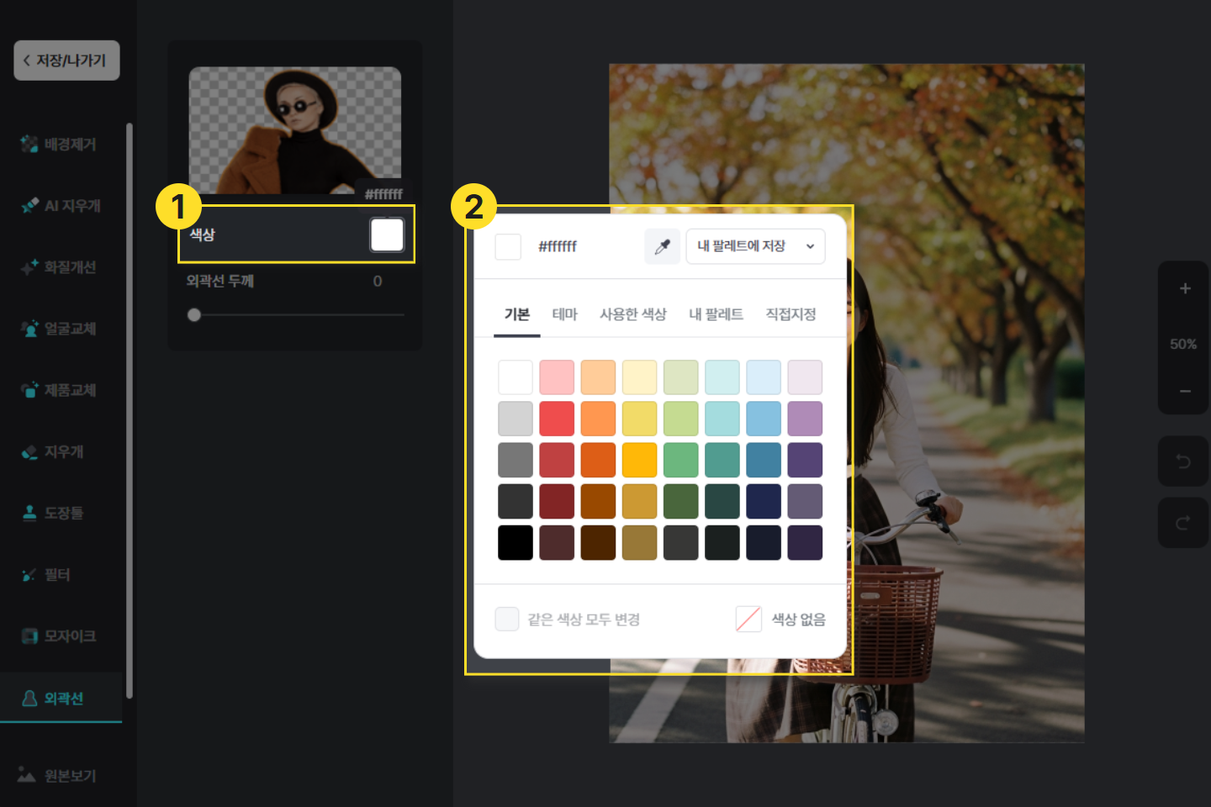Select the 화질개선 quality enhance tool
Viewport: 1211px width, 807px height.
[59, 267]
